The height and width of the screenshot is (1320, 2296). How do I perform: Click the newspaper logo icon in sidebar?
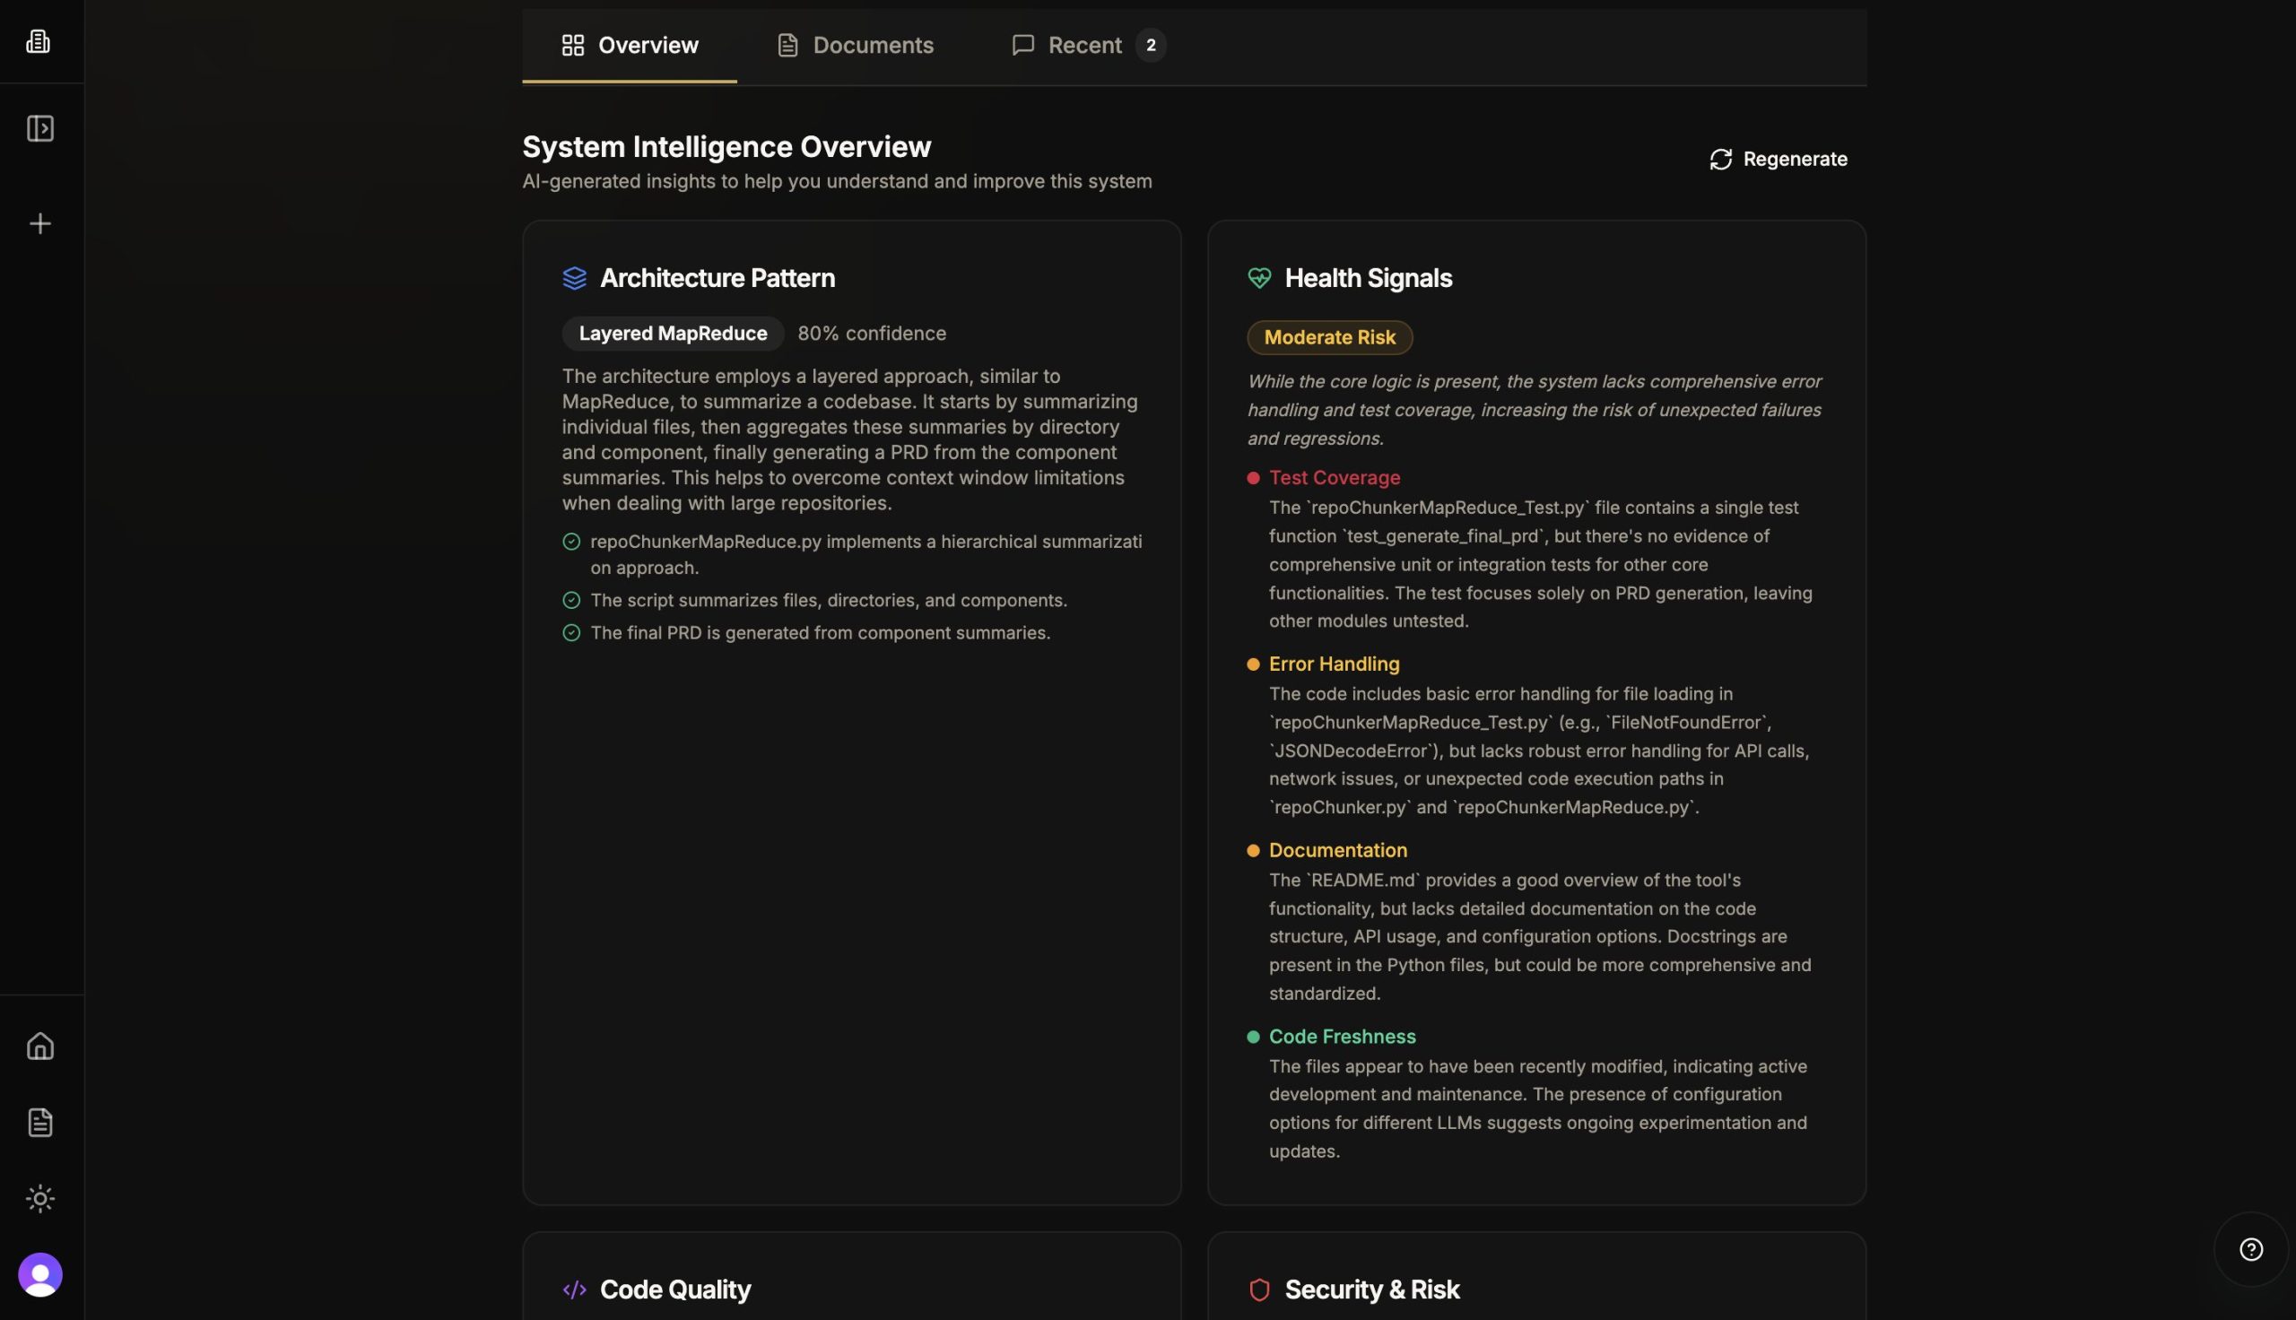[x=39, y=40]
